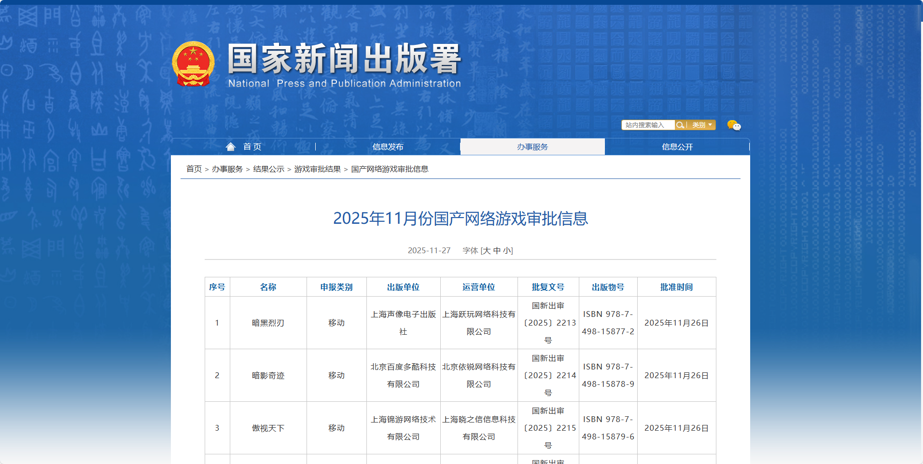Image resolution: width=923 pixels, height=464 pixels.
Task: Open 办事服务 breadcrumb link
Action: click(227, 169)
